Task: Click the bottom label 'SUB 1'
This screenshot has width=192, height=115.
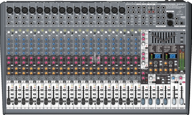Action: tap(144, 108)
